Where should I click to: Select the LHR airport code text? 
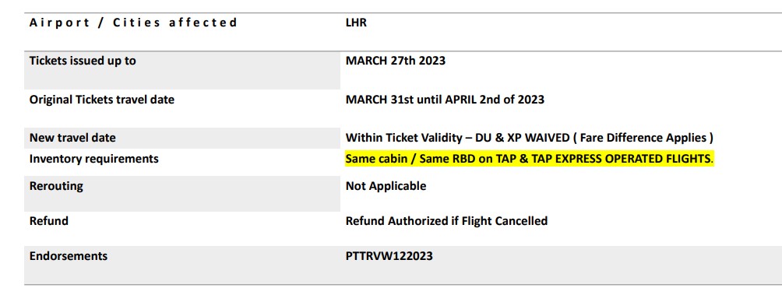click(356, 23)
